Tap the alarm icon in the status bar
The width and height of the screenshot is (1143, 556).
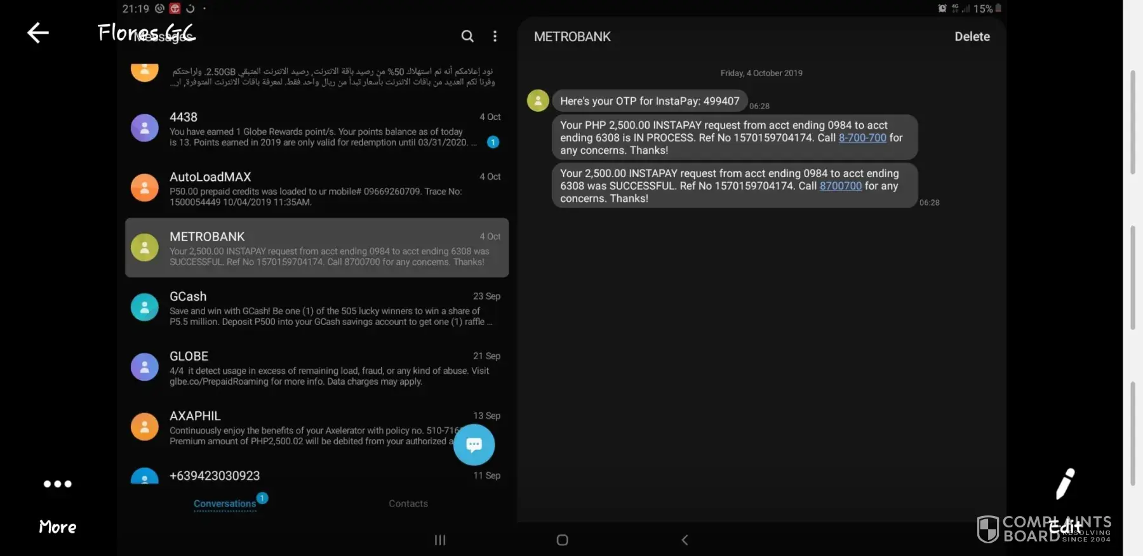coord(942,8)
